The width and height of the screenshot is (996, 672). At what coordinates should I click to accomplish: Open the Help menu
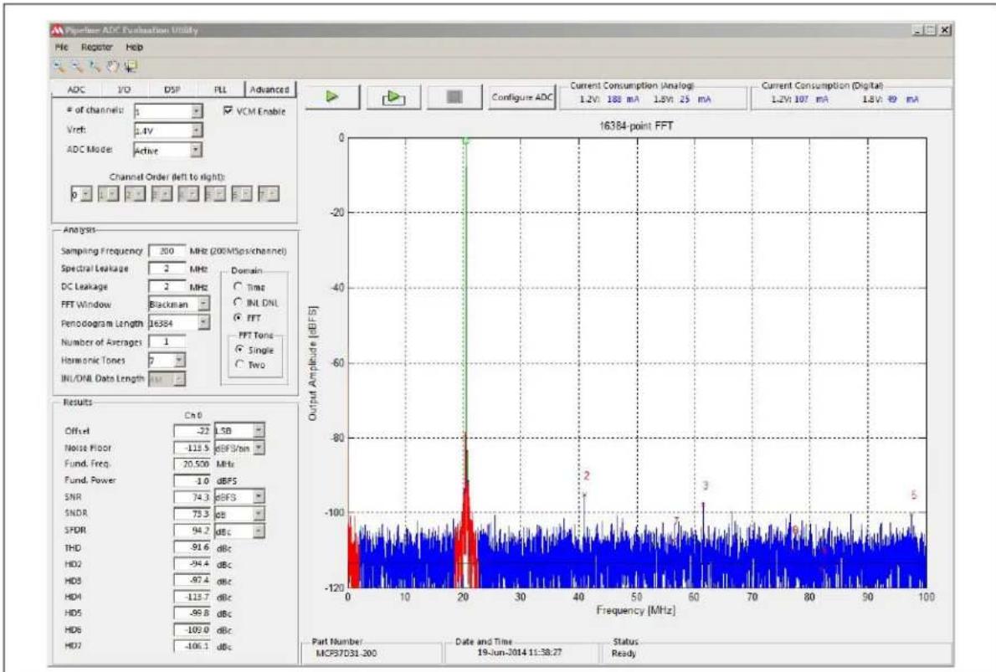point(134,47)
